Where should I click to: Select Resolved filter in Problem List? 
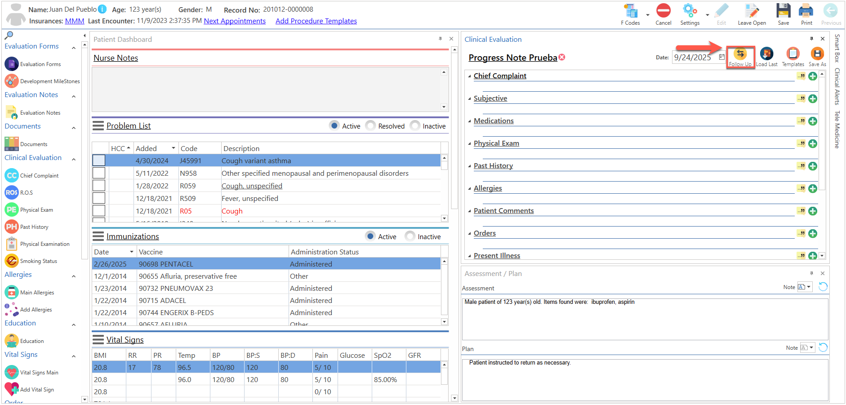click(370, 125)
